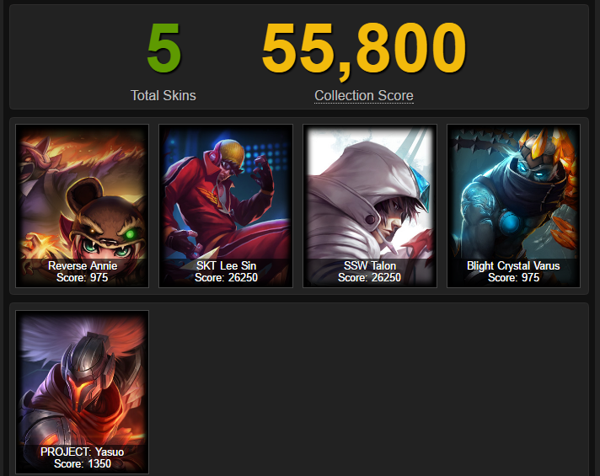Click the Blight Crystal Varus name caption
This screenshot has width=600, height=476.
pos(513,265)
